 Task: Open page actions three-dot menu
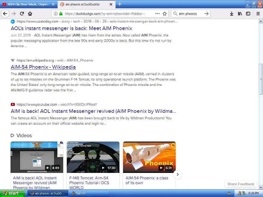pos(157,14)
